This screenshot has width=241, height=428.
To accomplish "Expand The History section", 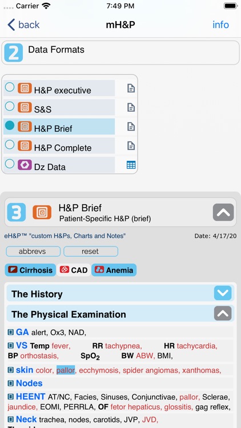I will [223, 293].
